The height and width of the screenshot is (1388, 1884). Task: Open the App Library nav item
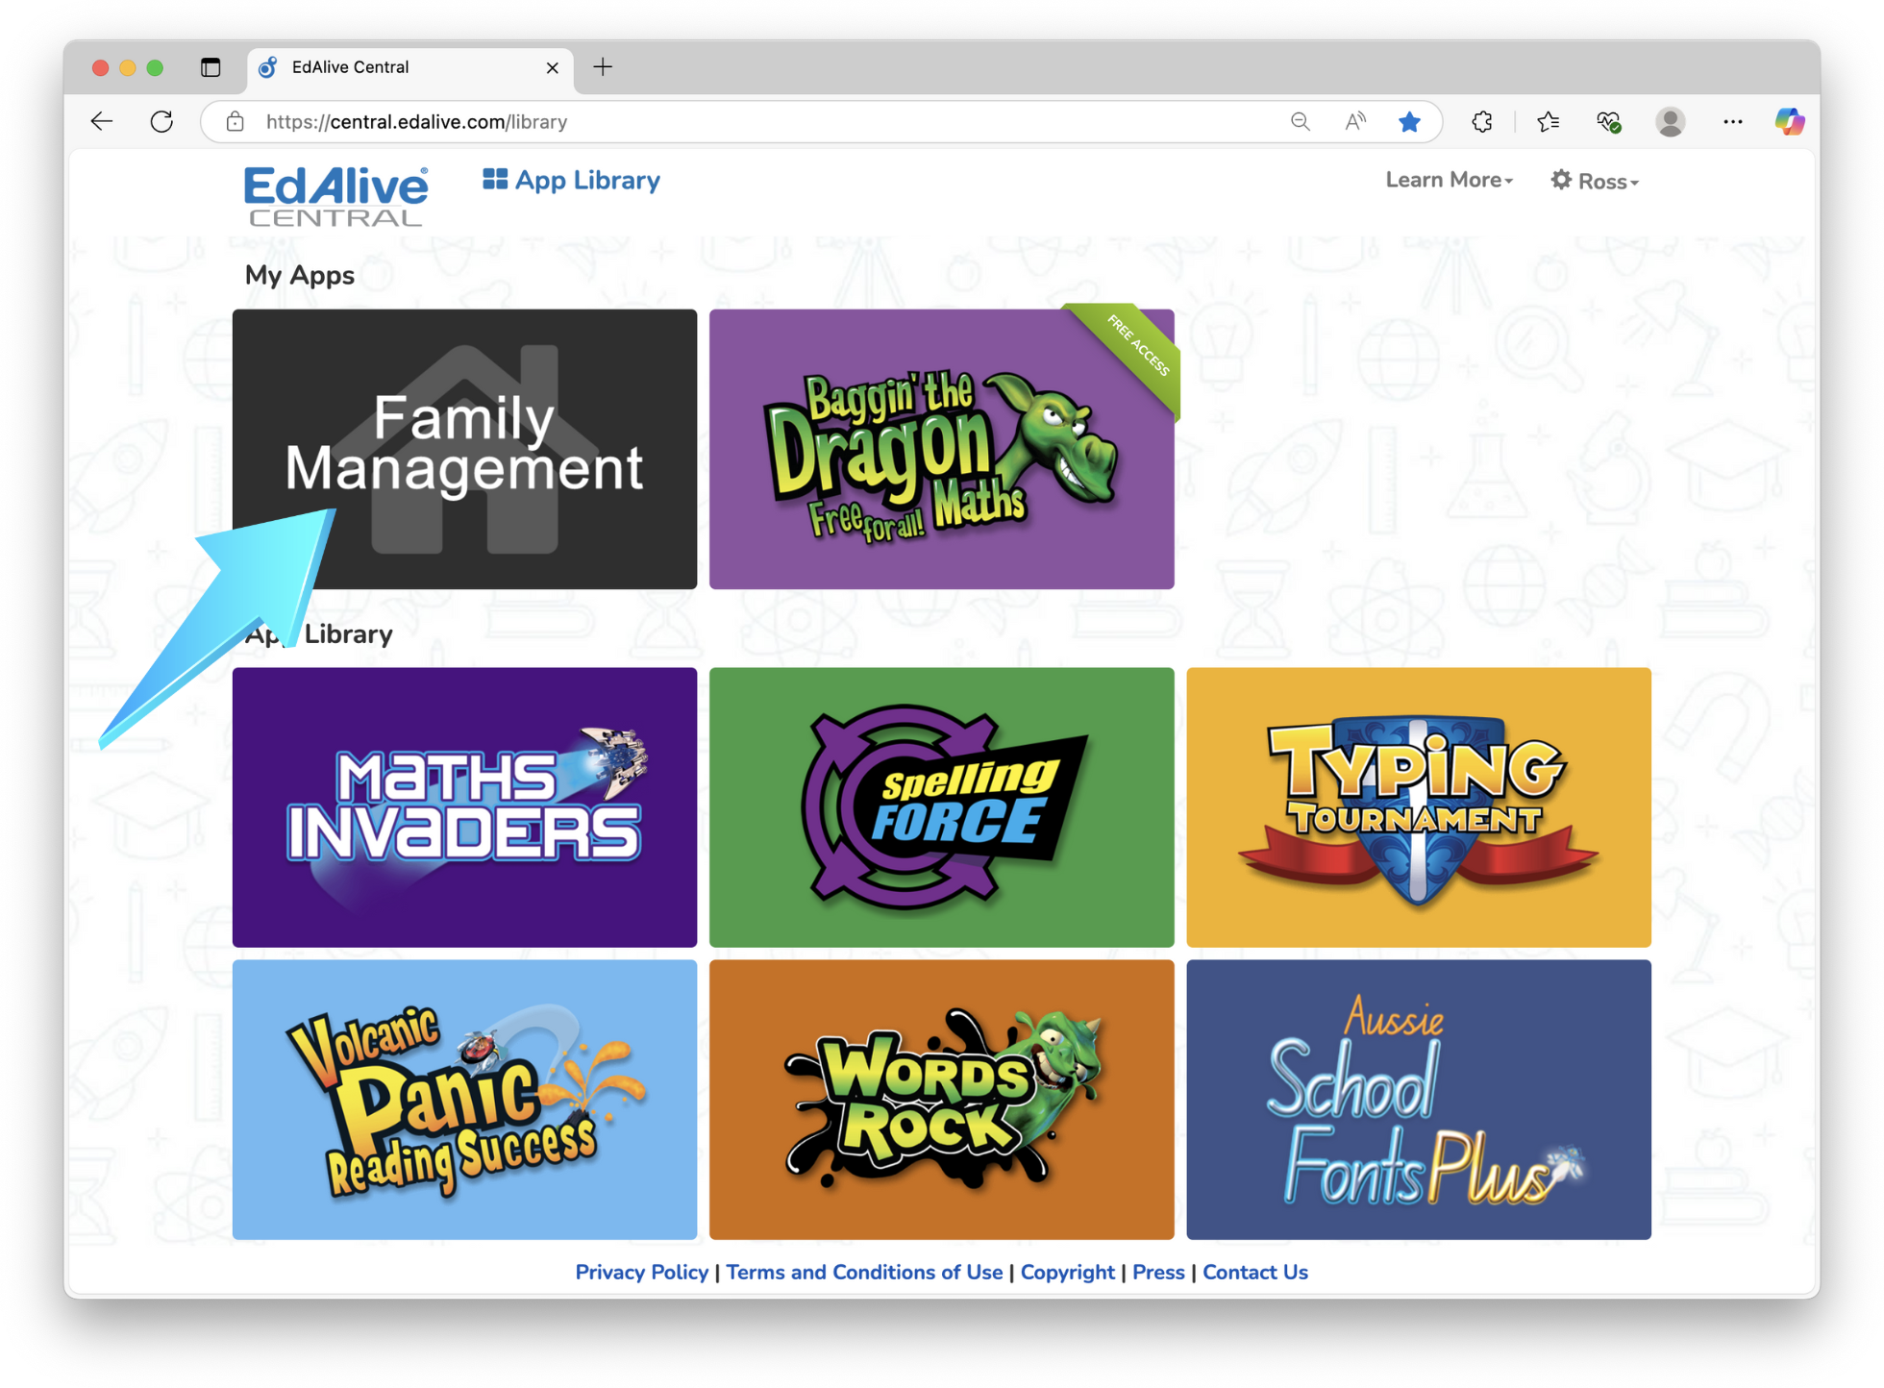coord(571,180)
